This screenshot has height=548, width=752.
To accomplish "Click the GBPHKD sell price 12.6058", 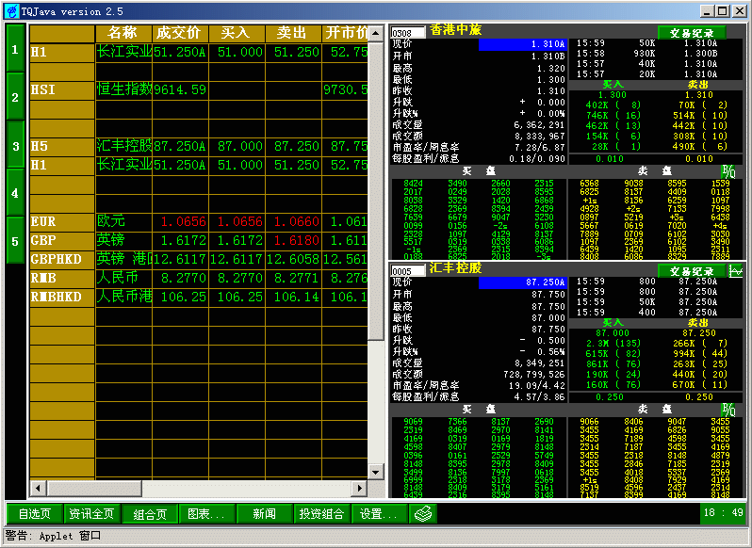I will 293,259.
